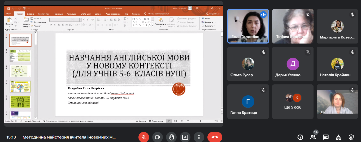Open the more options three-dot menu
The height and width of the screenshot is (142, 361).
(199, 137)
